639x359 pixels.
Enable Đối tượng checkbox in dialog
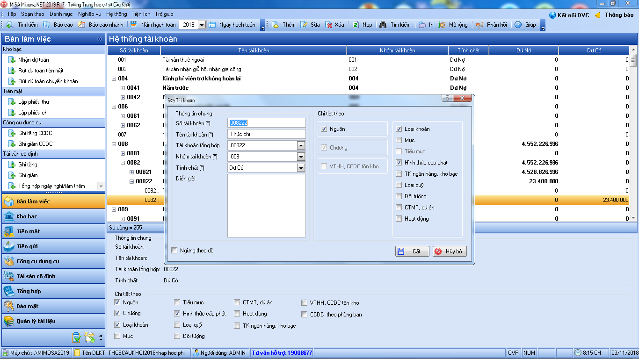click(x=399, y=196)
